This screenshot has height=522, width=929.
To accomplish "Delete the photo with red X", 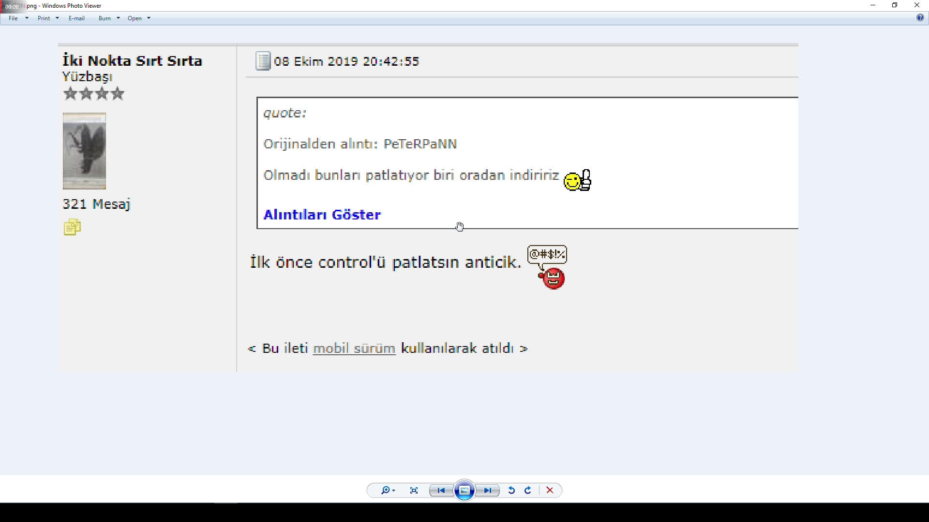I will [550, 490].
